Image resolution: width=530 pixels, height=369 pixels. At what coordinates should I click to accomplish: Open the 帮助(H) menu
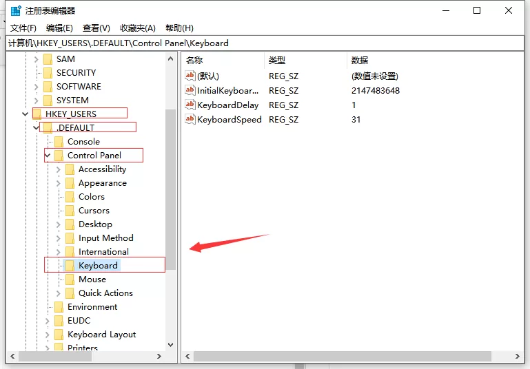click(179, 28)
